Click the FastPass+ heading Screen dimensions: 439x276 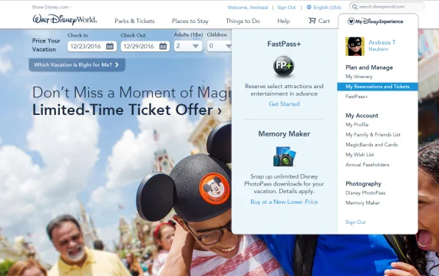284,44
